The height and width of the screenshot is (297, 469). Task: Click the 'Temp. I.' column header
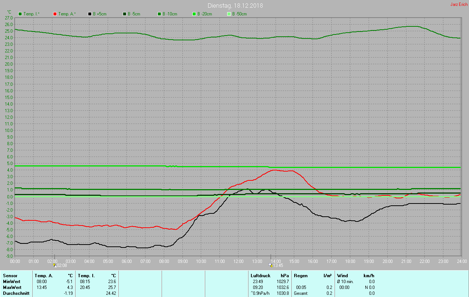[x=86, y=275]
